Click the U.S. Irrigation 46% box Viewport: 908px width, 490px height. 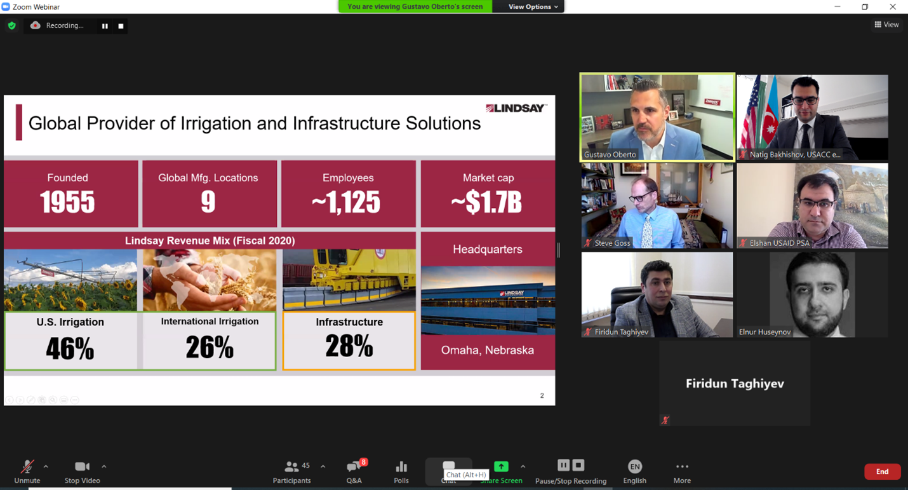70,341
